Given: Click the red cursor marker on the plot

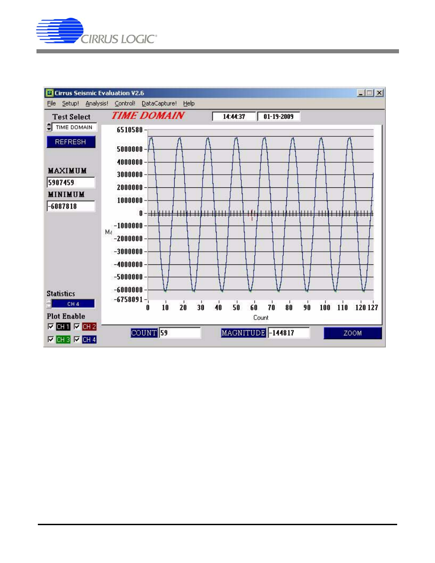Looking at the screenshot, I should pyautogui.click(x=252, y=214).
